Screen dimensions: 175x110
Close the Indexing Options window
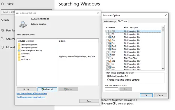[98, 13]
